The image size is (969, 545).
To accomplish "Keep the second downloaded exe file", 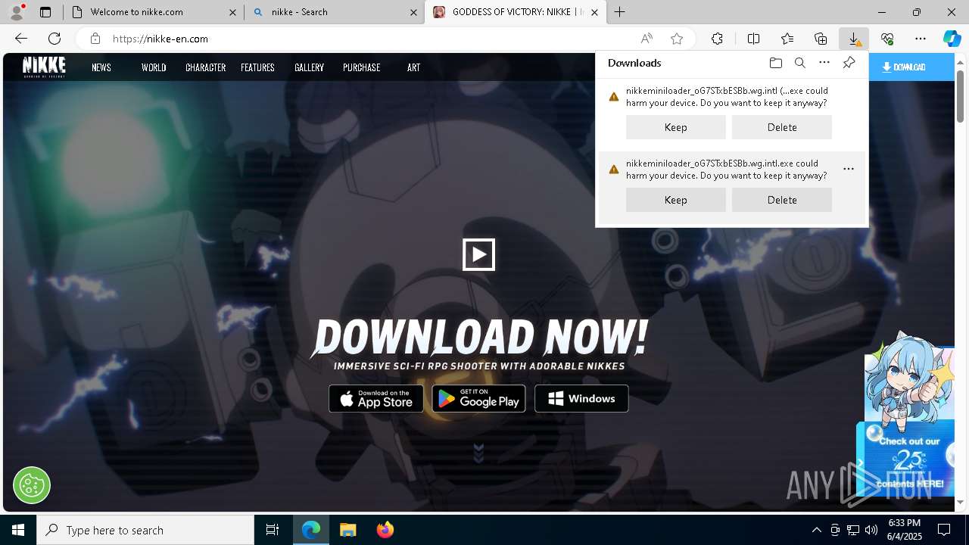I will pos(675,200).
